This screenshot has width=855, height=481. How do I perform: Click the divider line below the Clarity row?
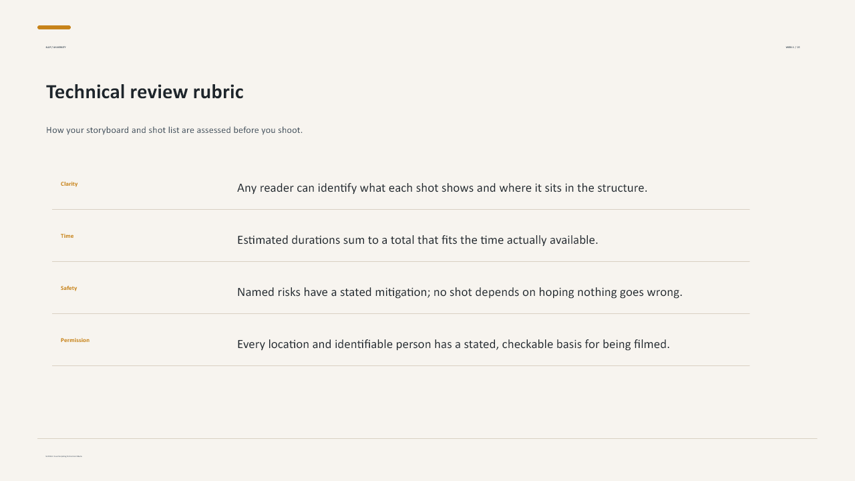click(x=401, y=209)
